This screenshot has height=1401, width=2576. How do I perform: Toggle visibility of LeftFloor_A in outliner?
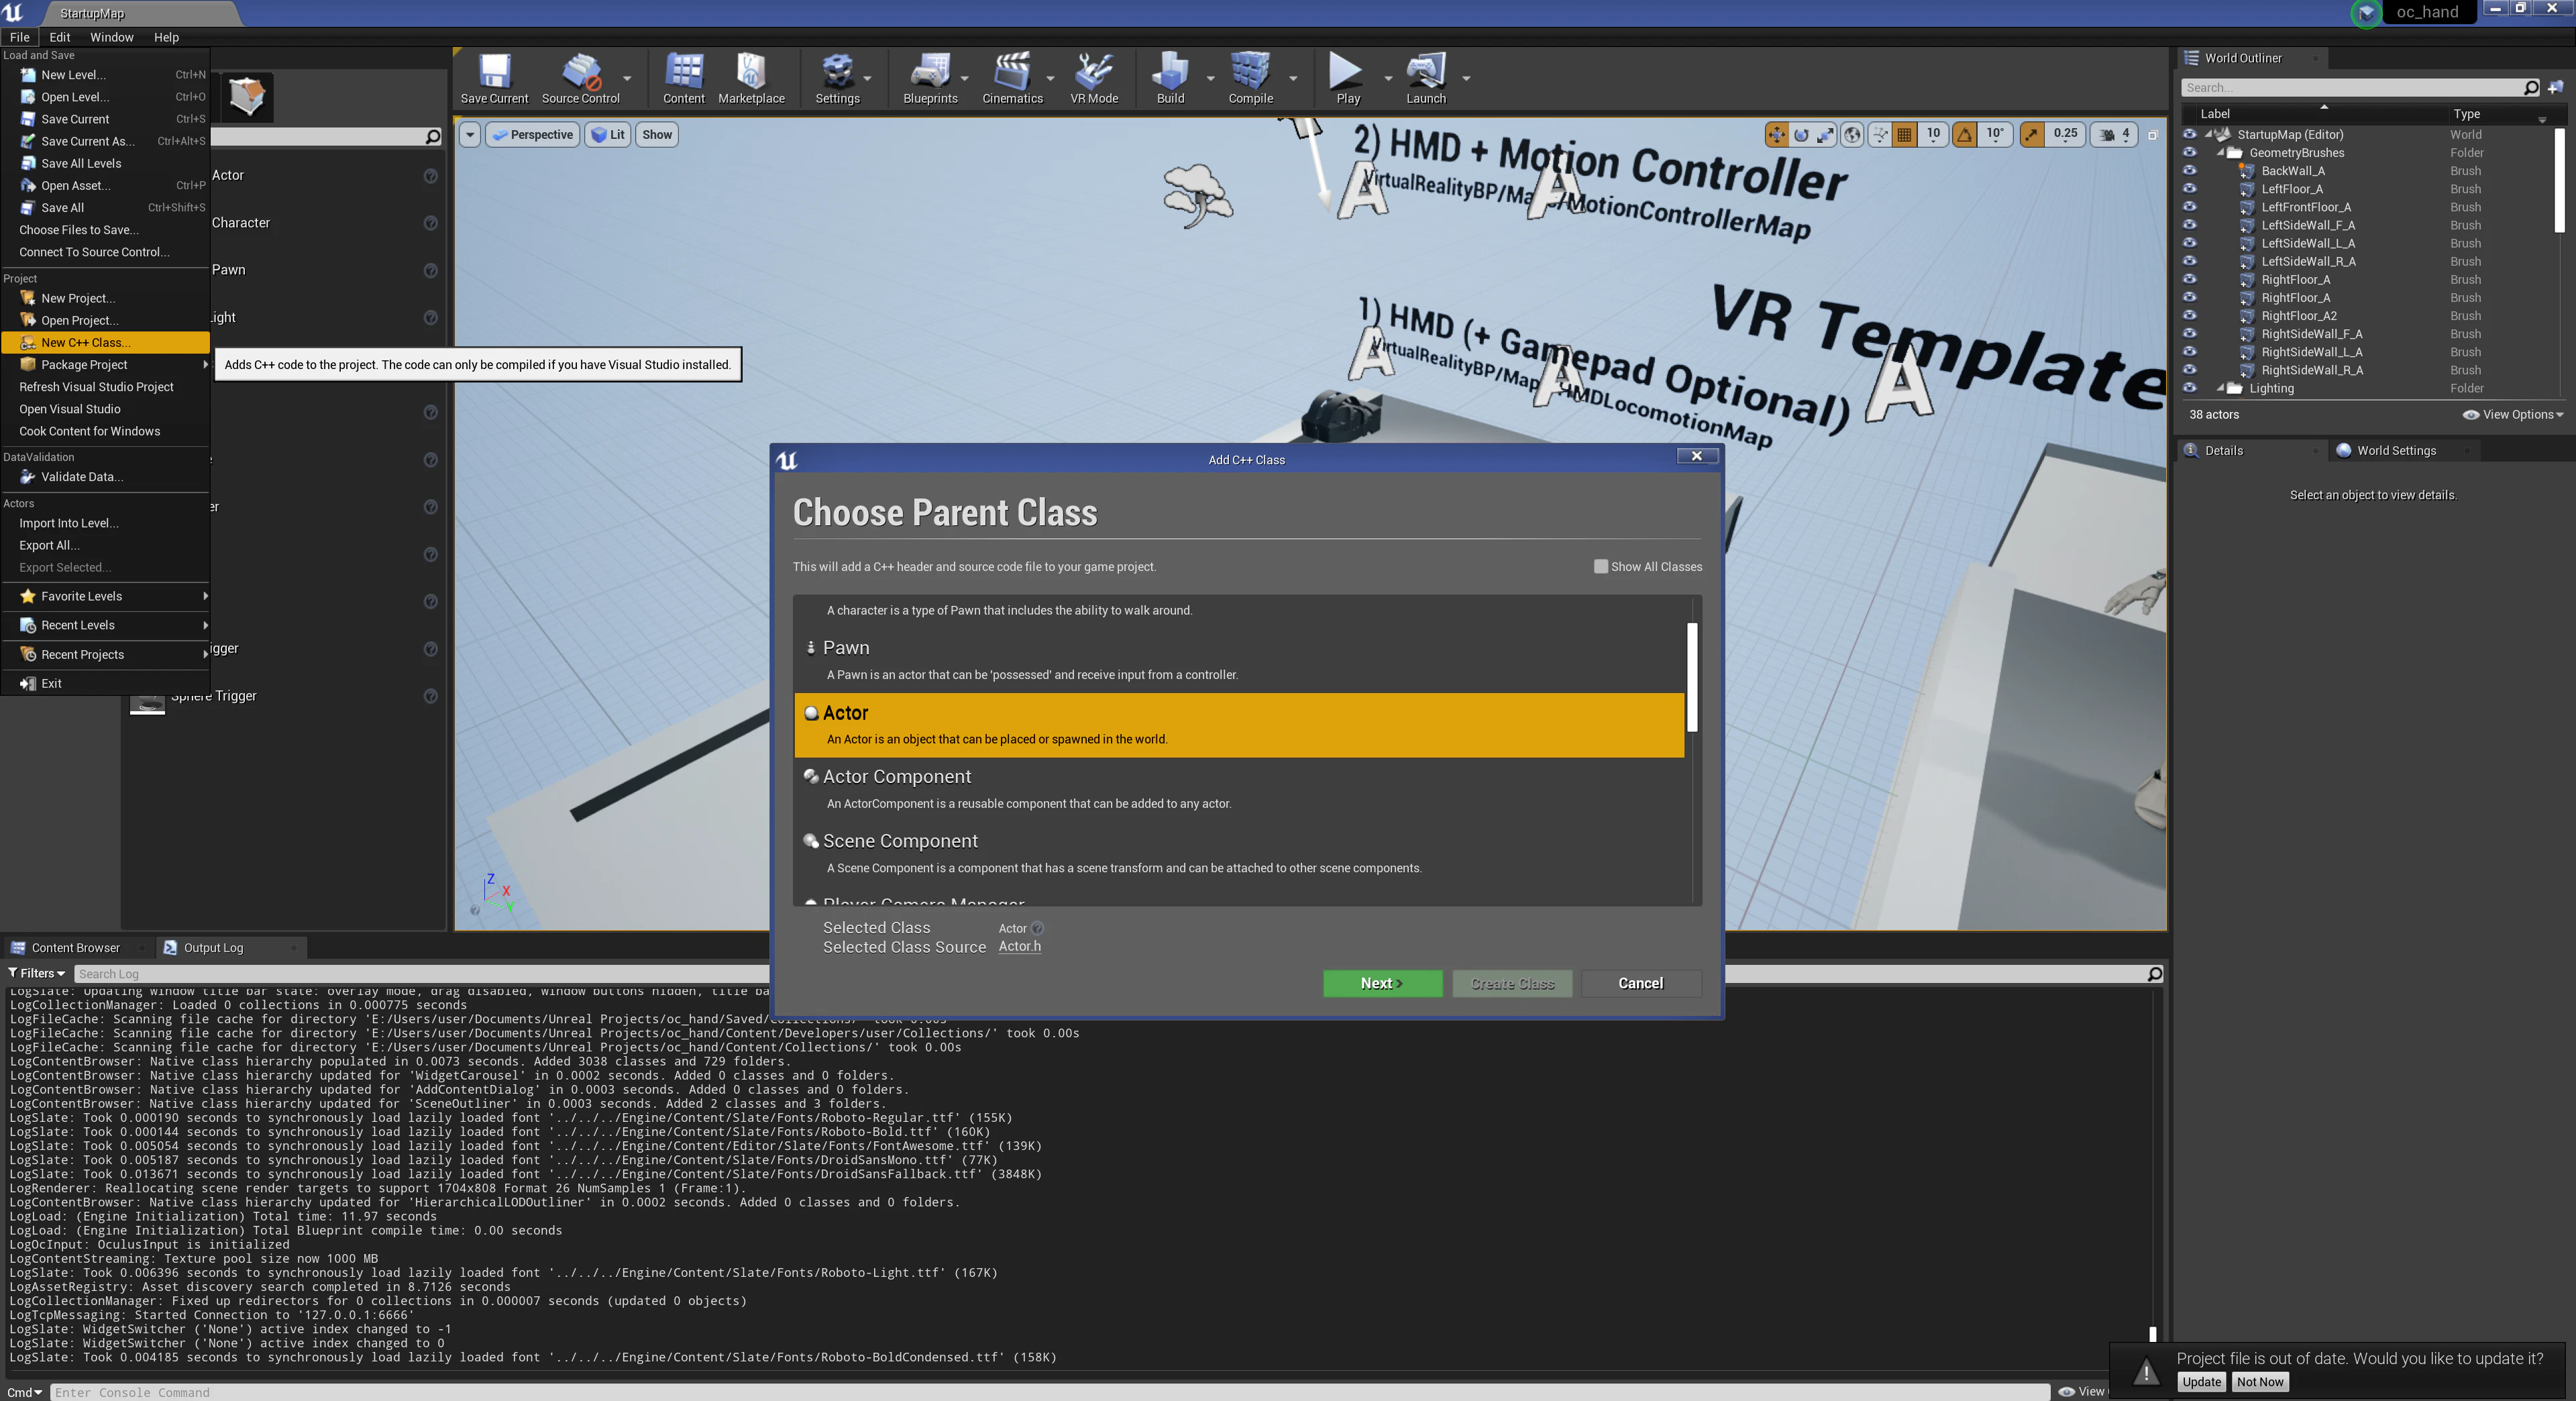(x=2189, y=189)
